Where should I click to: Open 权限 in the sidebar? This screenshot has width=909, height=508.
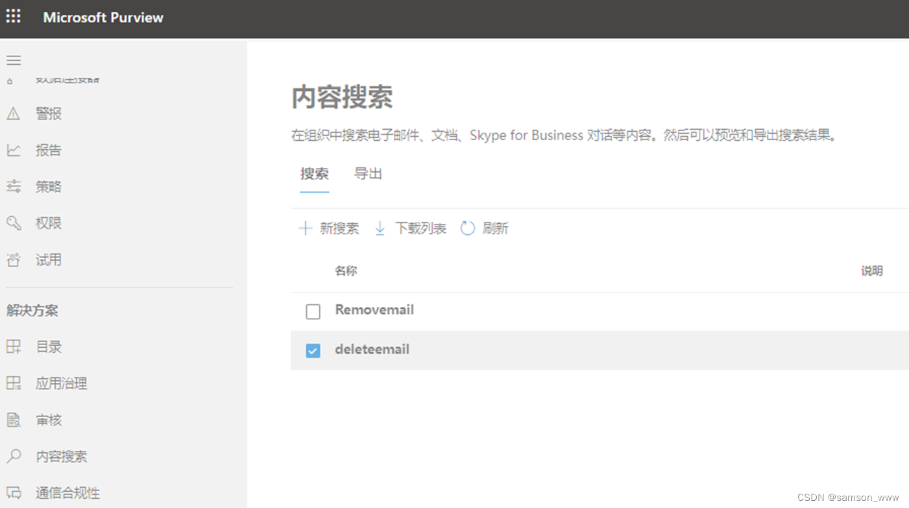(x=48, y=223)
